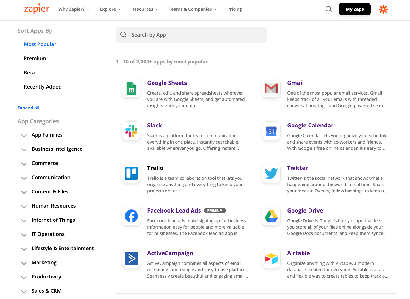Open the ActiveCampaign title link
410x299 pixels.
[x=170, y=253]
